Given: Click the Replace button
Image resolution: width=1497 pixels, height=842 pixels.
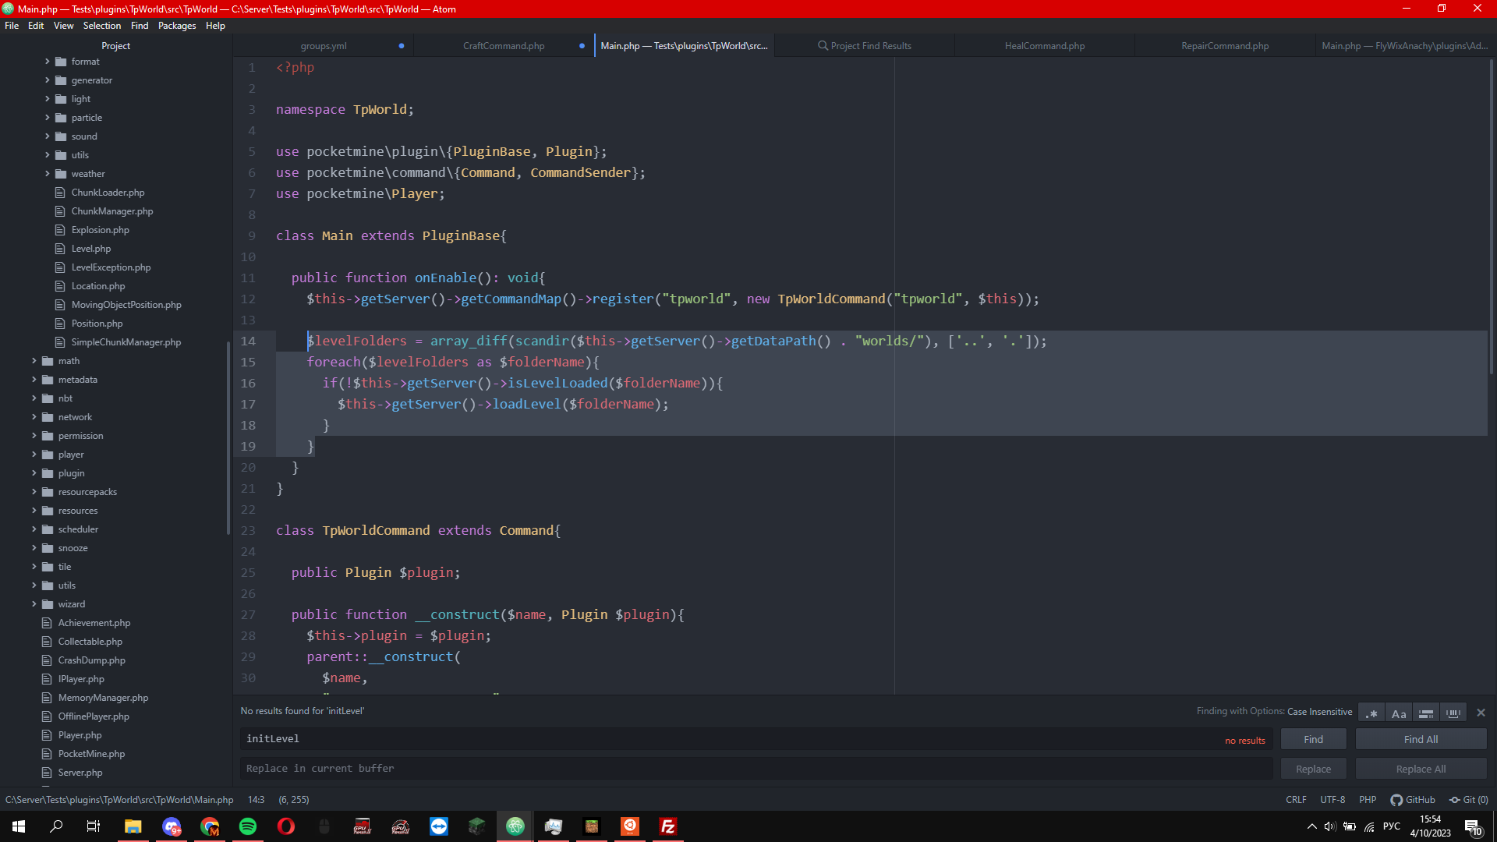Looking at the screenshot, I should click(1313, 769).
